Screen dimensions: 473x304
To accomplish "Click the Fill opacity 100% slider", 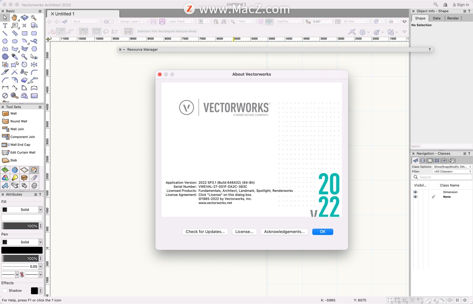I will pyautogui.click(x=20, y=226).
